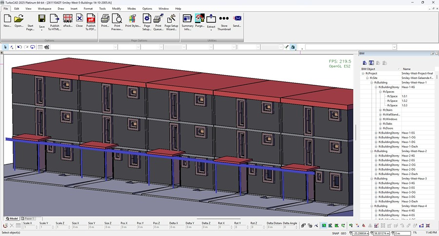Open the File menu
Viewport: 439px width, 236px height.
(5, 9)
